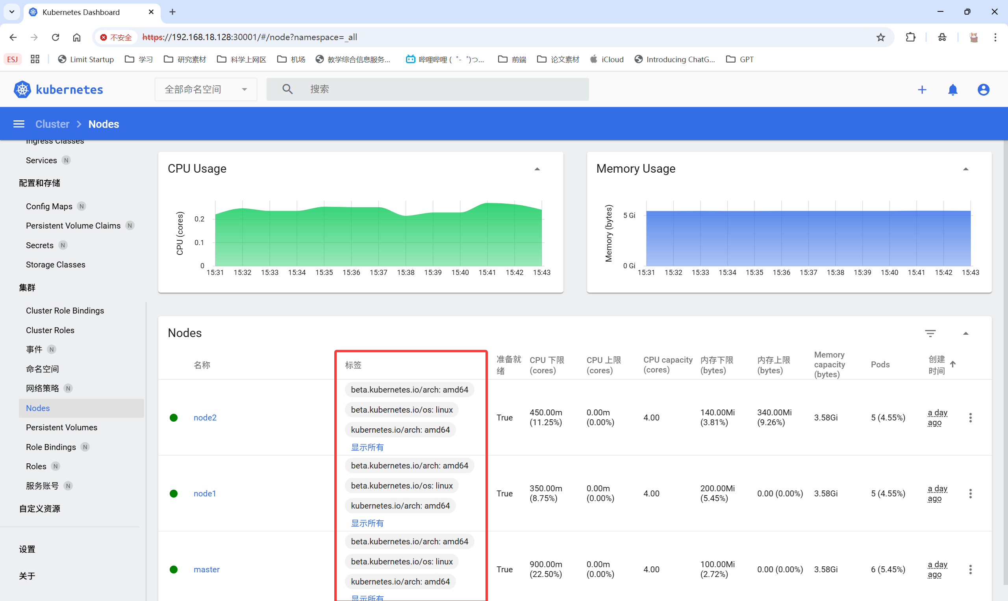Screen dimensions: 1008x601
Task: Open Cluster Roles in the sidebar
Action: [50, 330]
